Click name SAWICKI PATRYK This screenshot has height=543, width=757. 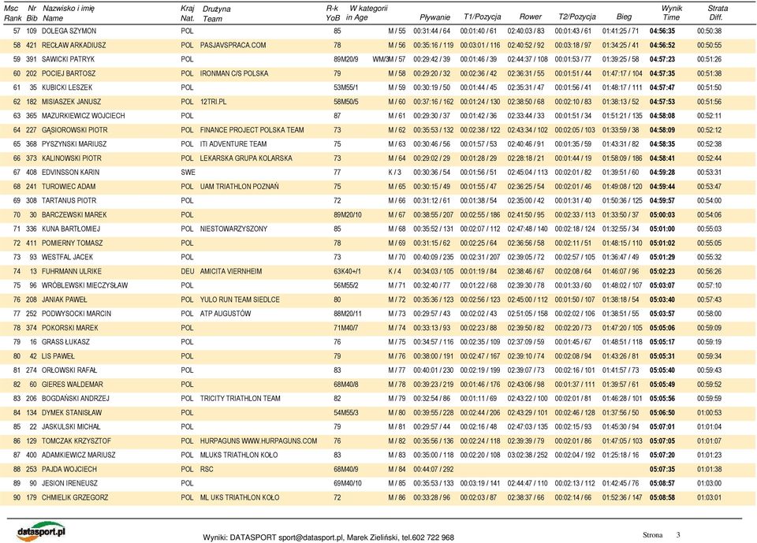pos(68,59)
